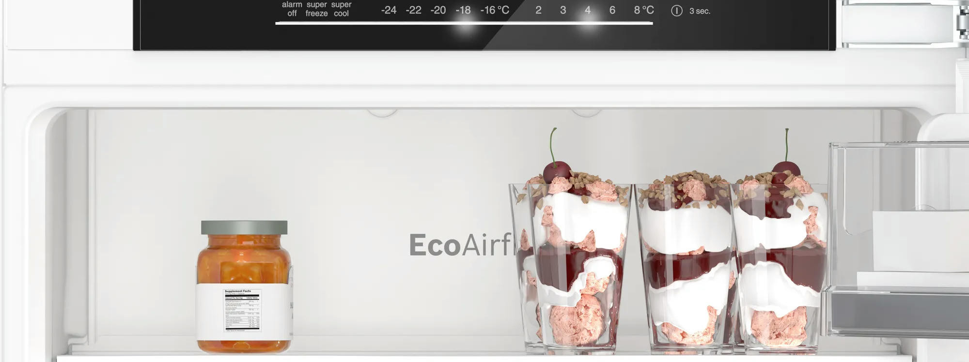969x362 pixels.
Task: Toggle the alarm off control
Action: point(292,9)
